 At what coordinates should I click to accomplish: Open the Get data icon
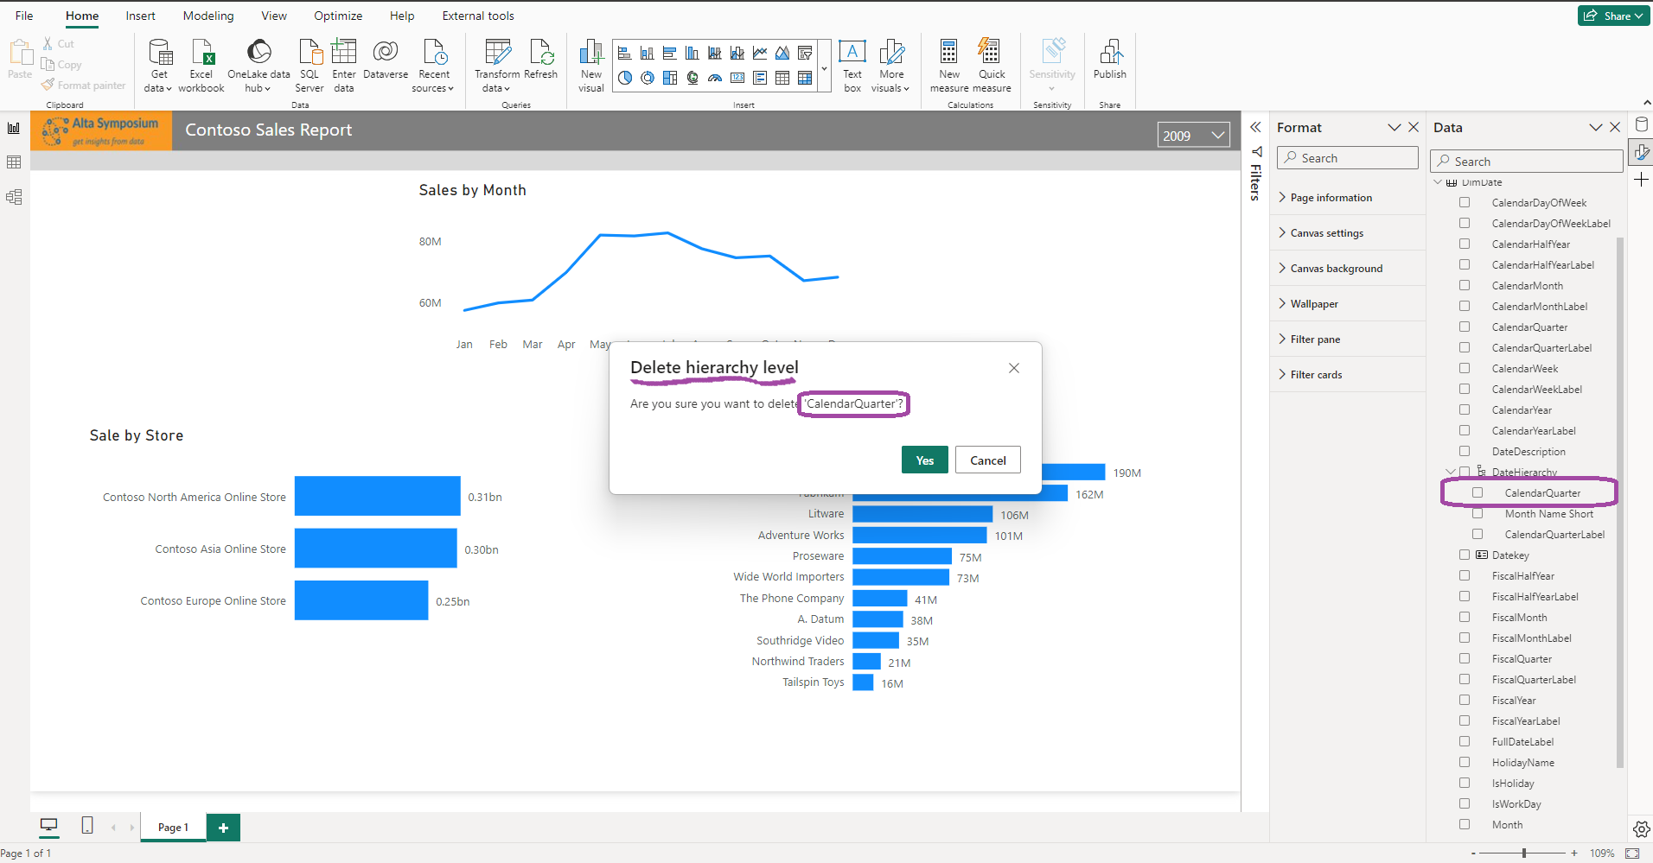[x=160, y=66]
